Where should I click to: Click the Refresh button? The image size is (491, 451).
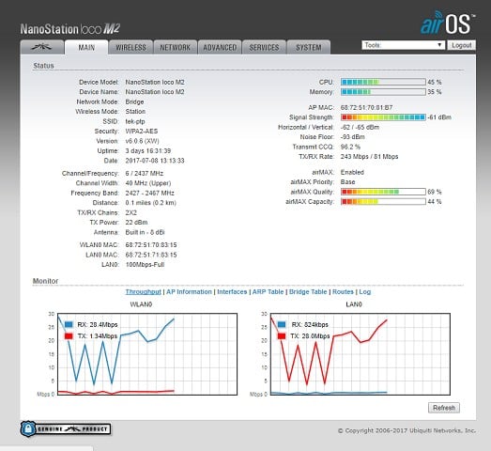(x=444, y=408)
